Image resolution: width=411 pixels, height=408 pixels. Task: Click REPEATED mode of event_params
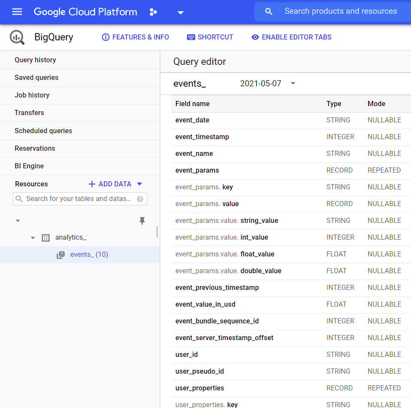(384, 171)
